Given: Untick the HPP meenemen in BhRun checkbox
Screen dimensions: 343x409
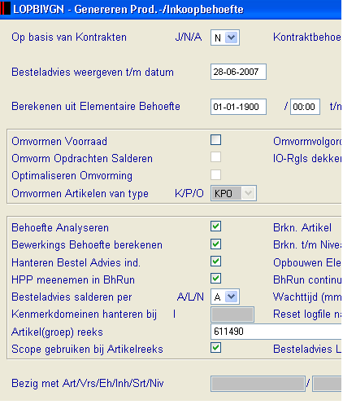Looking at the screenshot, I should (215, 279).
